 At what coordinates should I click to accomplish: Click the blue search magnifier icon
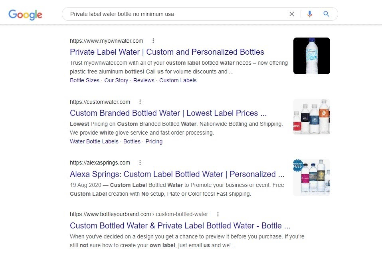[x=327, y=14]
